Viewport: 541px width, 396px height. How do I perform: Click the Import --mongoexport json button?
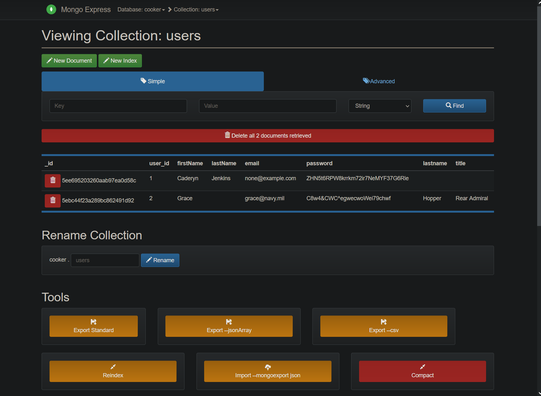268,371
